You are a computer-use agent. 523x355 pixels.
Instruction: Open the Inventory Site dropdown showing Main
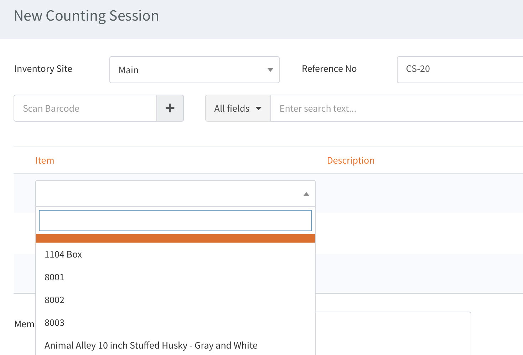pos(194,70)
